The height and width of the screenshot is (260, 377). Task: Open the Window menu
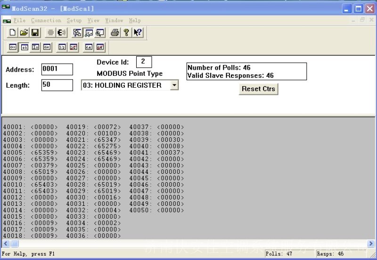pos(114,20)
